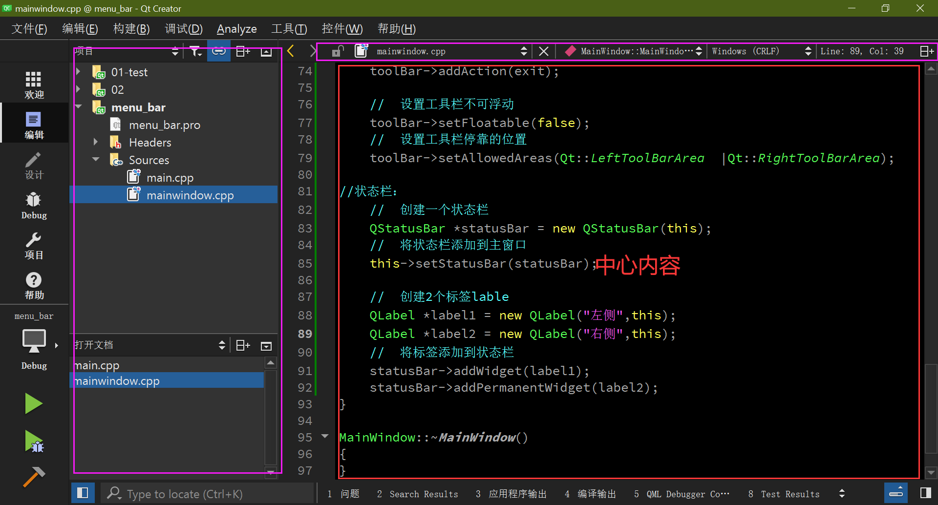Open the 工具(T) menu

pyautogui.click(x=289, y=29)
